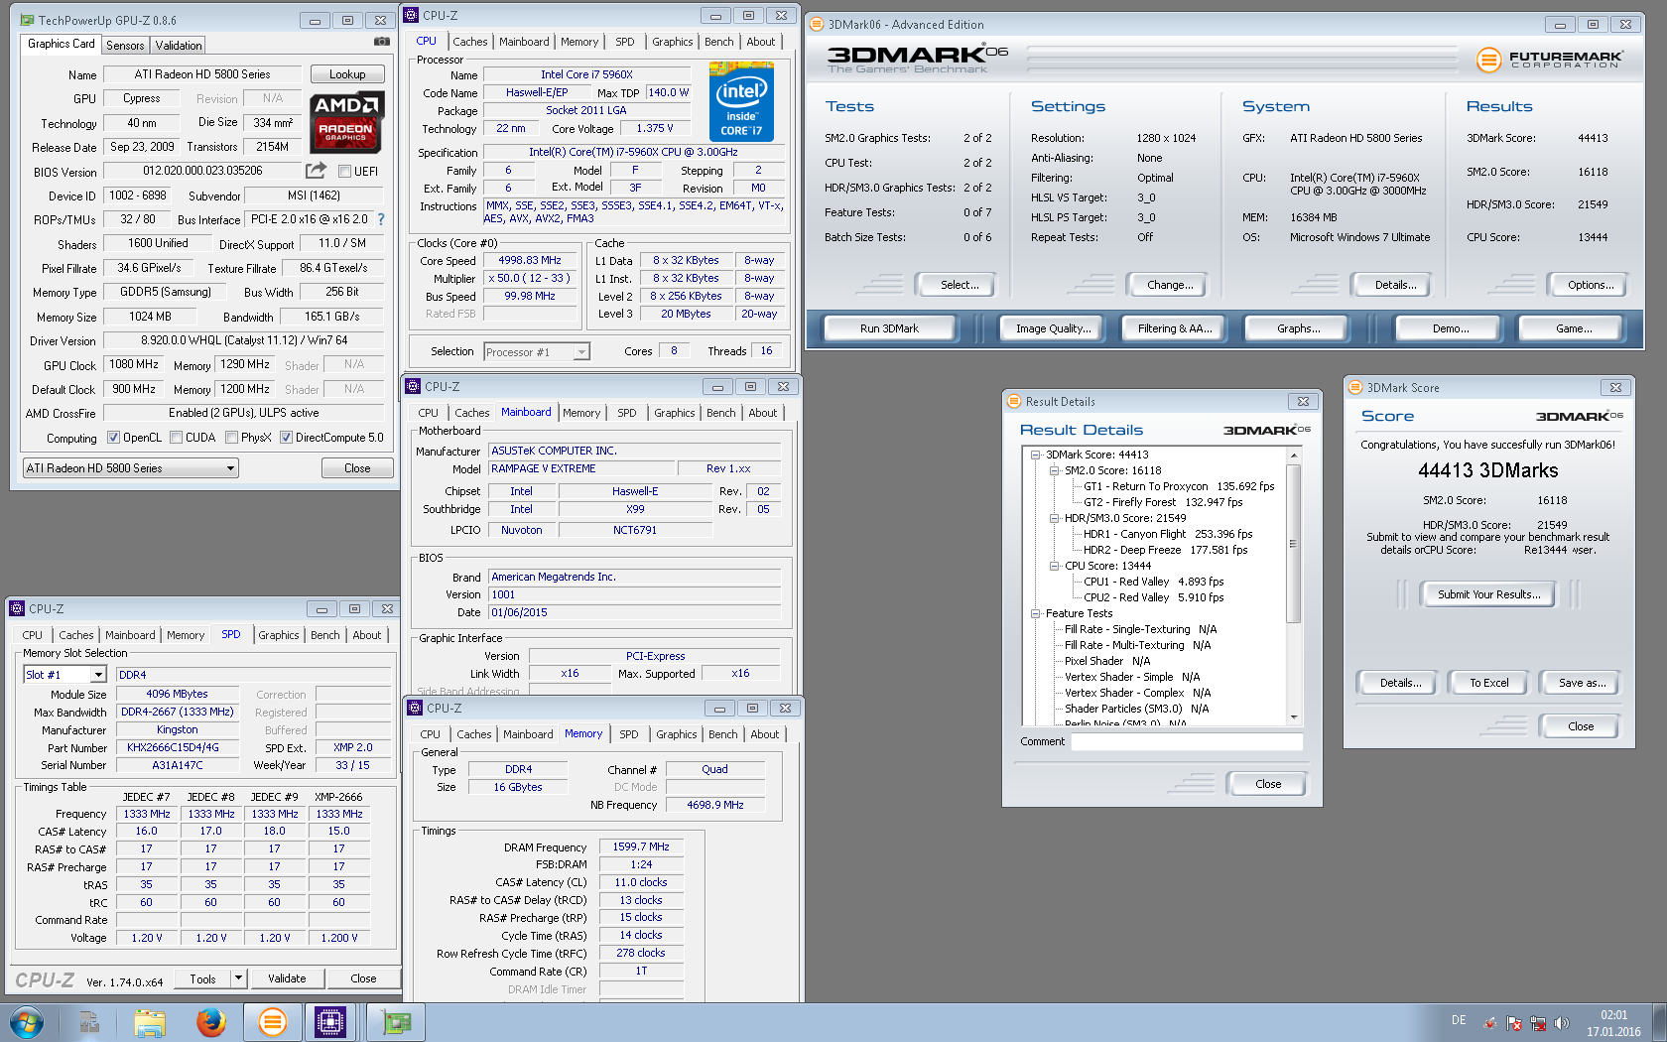The width and height of the screenshot is (1667, 1042).
Task: Click the Lookup button in GPU-Z
Action: (347, 74)
